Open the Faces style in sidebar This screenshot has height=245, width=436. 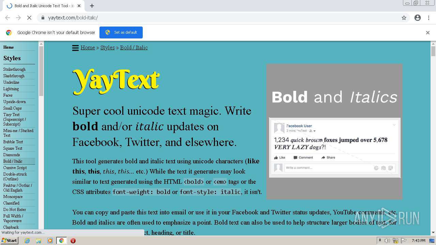pos(8,95)
